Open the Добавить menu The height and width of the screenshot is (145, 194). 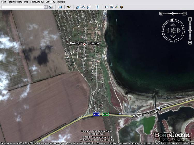(x=50, y=2)
